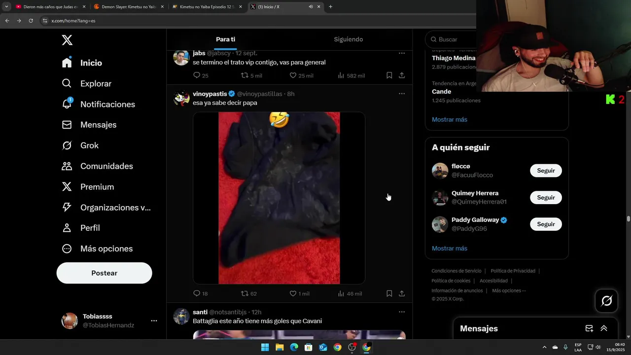Image resolution: width=631 pixels, height=355 pixels.
Task: Click the Perfil person icon
Action: [x=67, y=228]
